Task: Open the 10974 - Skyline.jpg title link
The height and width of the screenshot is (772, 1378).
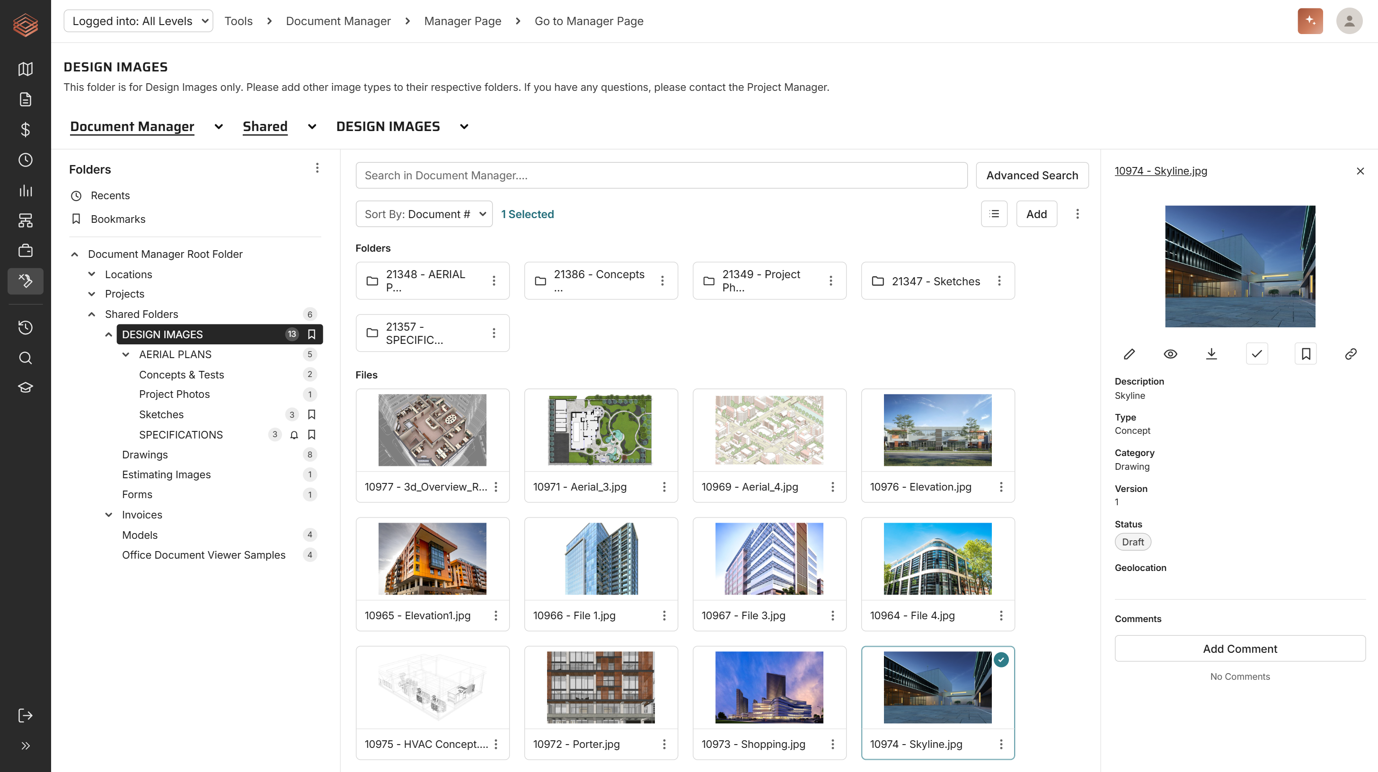Action: click(1160, 171)
